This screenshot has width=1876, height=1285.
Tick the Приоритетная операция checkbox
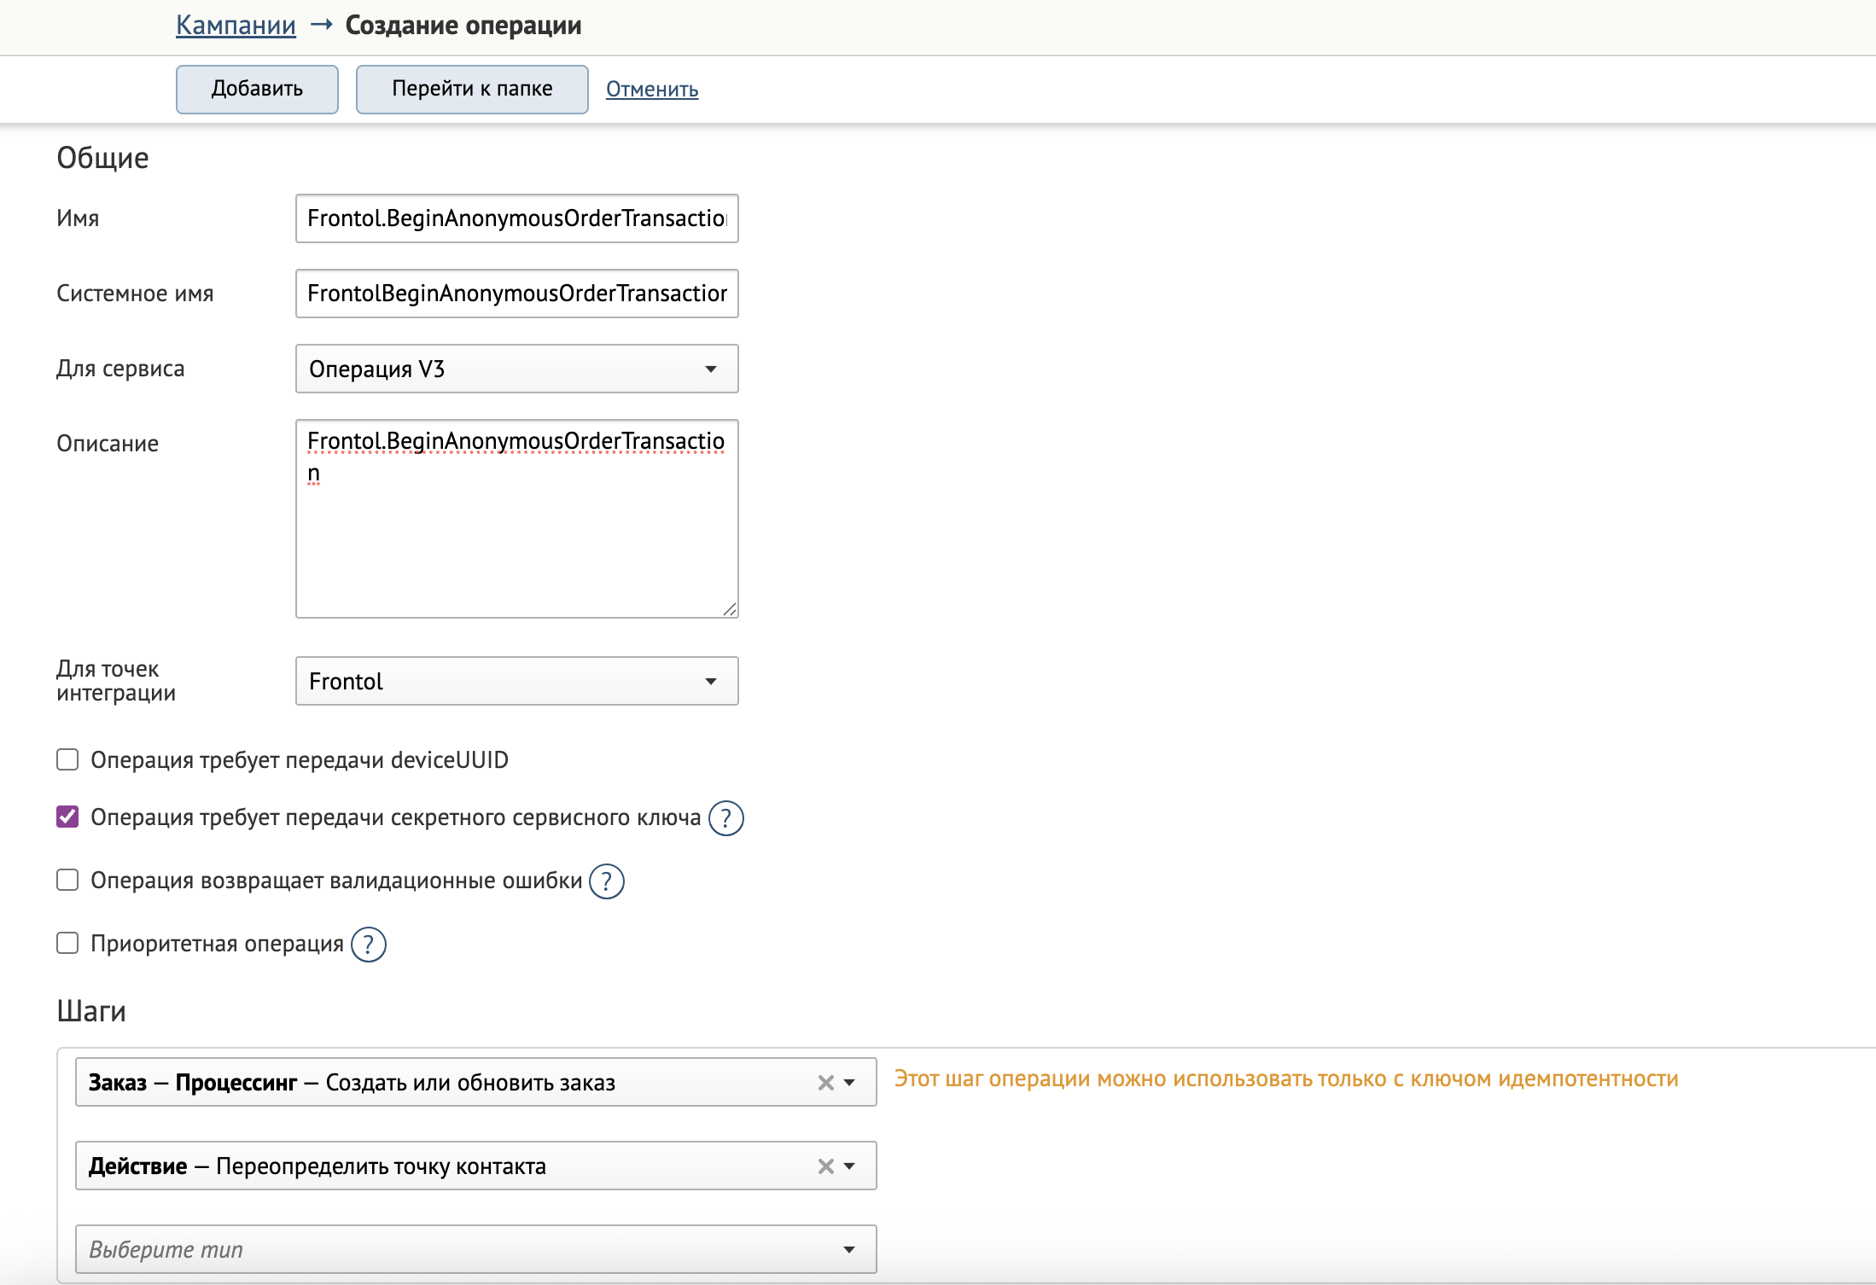tap(67, 943)
